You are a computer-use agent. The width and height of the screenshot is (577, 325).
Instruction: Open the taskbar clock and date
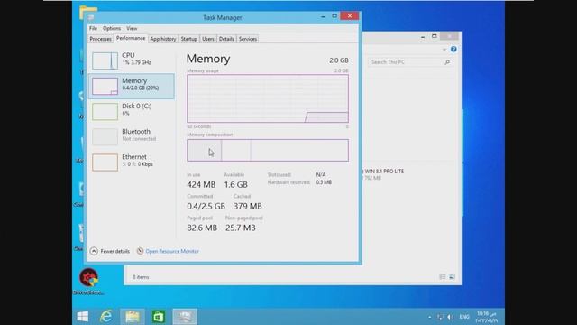487,317
